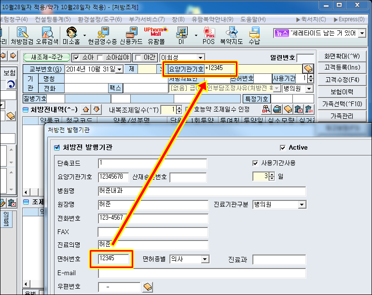Toggle the 사용기간사용 checkbox
Screen dimensions: 372x295
(x=256, y=163)
